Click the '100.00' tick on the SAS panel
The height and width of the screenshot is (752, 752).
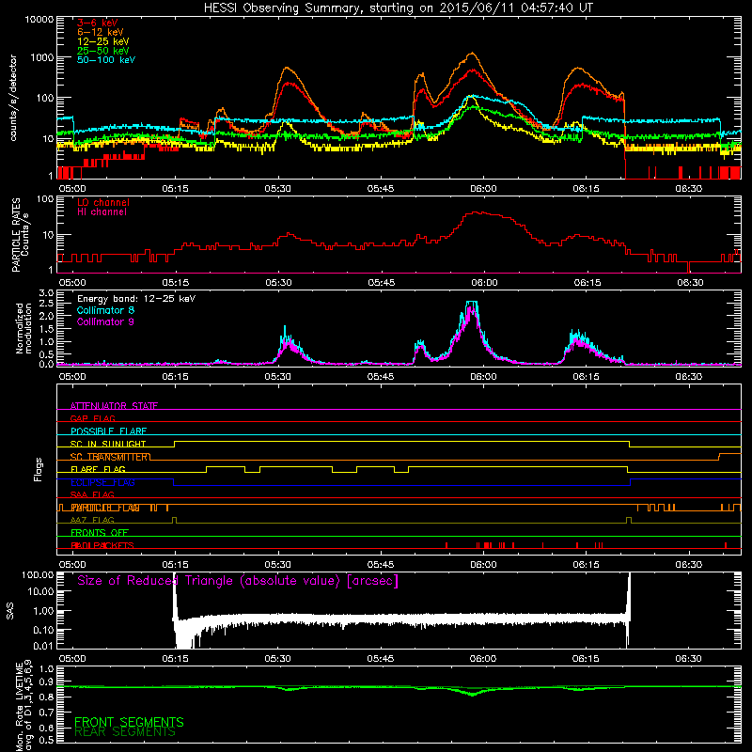[38, 574]
